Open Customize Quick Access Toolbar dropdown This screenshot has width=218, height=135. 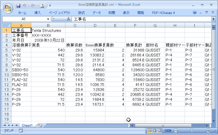click(50, 5)
